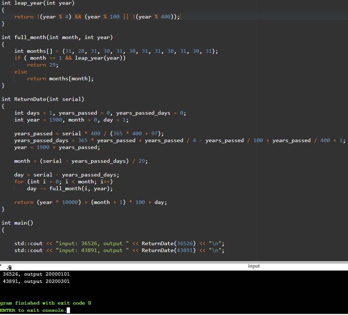Click the "return 29;" statement
348x315 pixels.
[43, 65]
